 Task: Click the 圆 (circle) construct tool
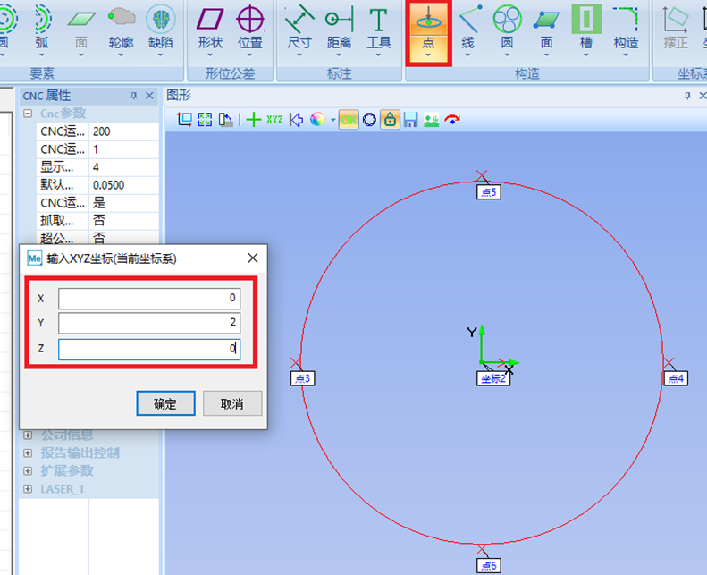click(507, 25)
